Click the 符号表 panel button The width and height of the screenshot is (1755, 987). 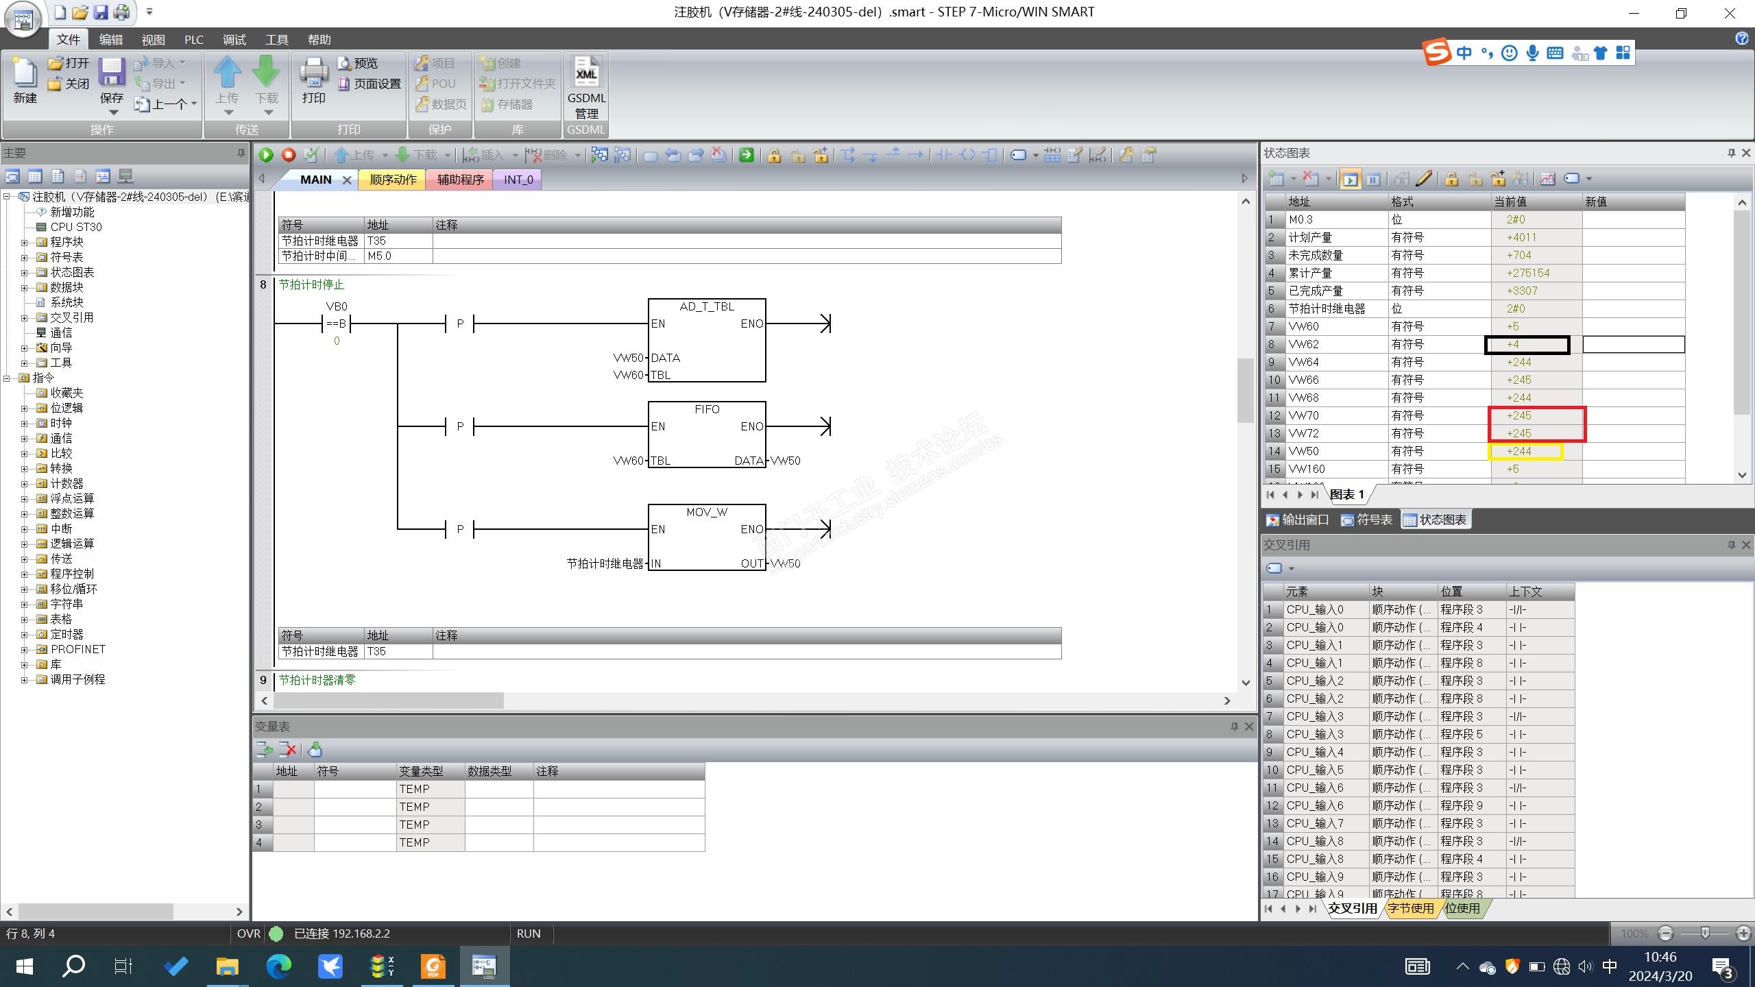pyautogui.click(x=1366, y=520)
